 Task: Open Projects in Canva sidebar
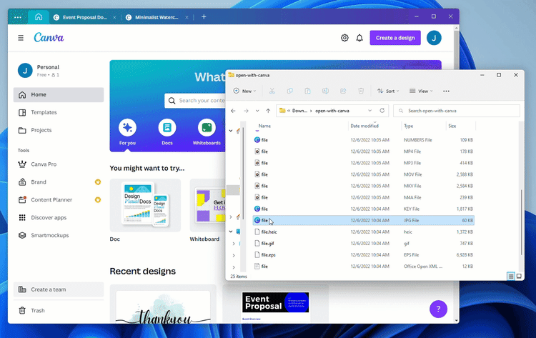click(x=59, y=130)
